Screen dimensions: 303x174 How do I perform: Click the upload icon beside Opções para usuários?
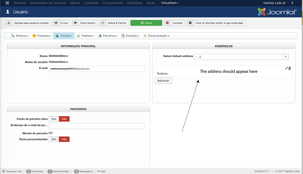[x=9, y=23]
